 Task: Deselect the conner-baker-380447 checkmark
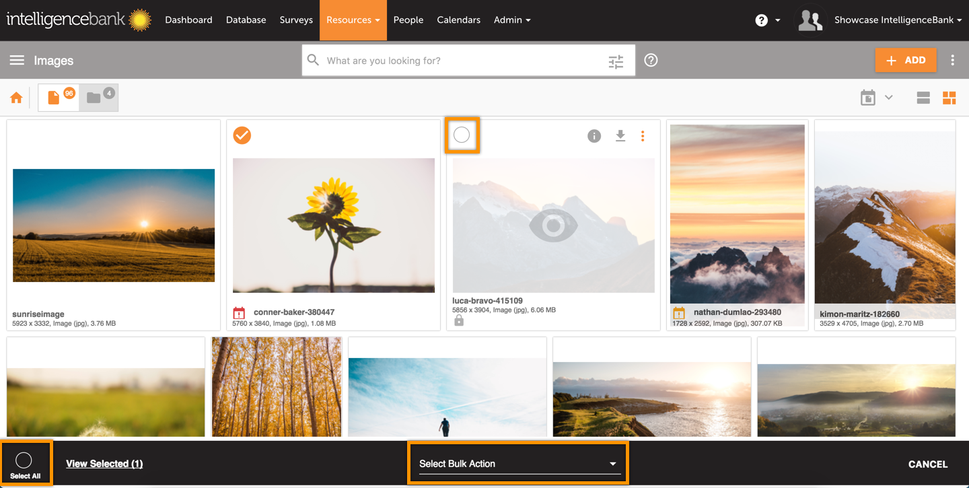pos(242,135)
